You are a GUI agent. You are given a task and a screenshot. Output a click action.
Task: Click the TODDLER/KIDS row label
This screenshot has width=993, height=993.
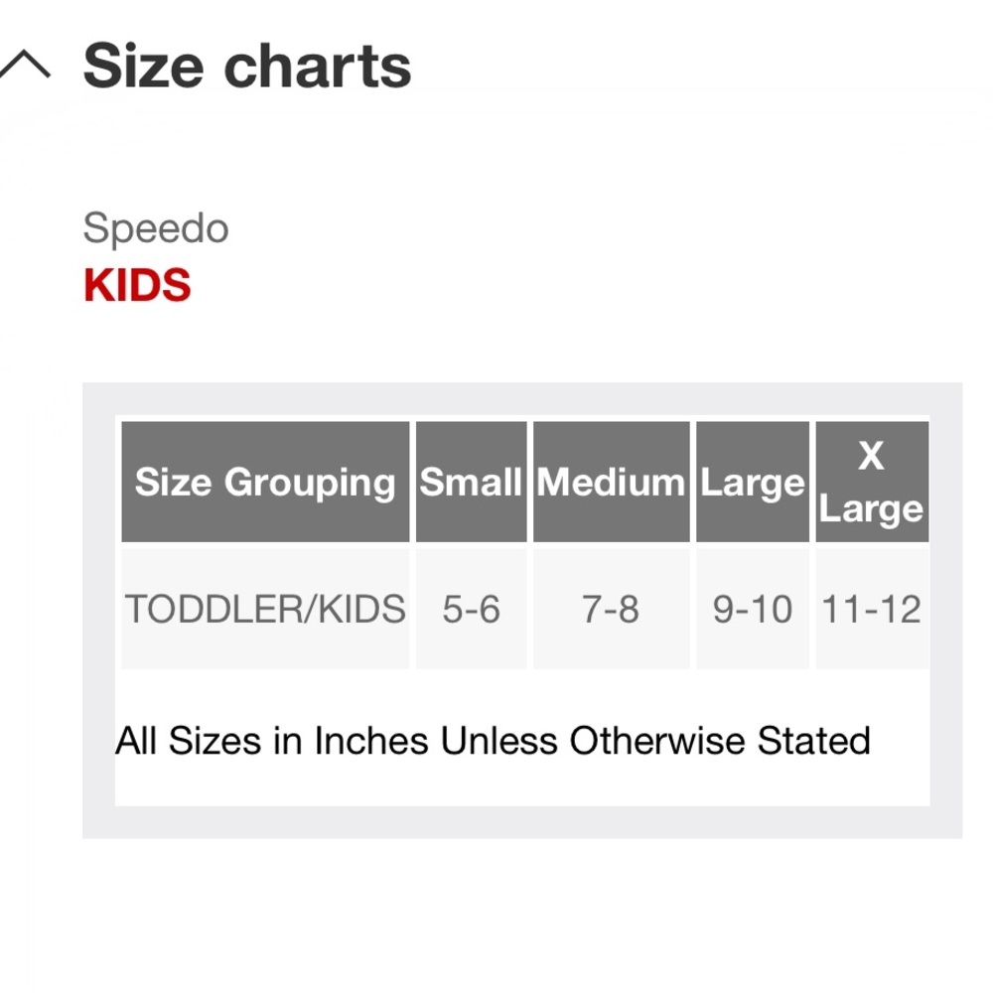coord(264,609)
